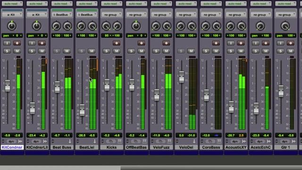The image size is (302, 170).
Task: Enable input monitoring on KtCndnsrLil
Action: point(32,43)
